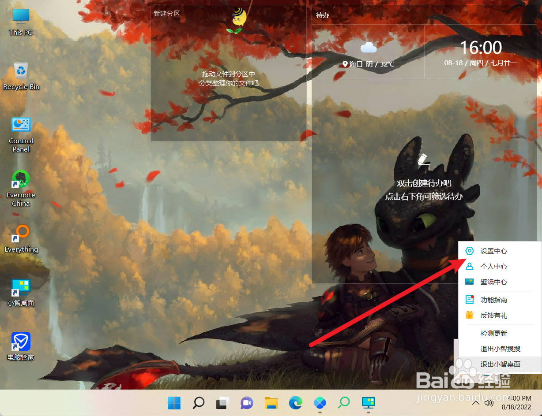Screen dimensions: 542x416
Task: Open Task View on the taskbar
Action: click(223, 402)
